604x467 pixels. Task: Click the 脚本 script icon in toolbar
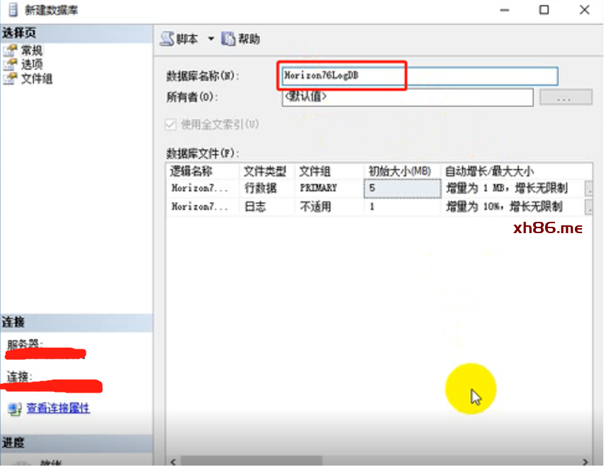tap(167, 39)
